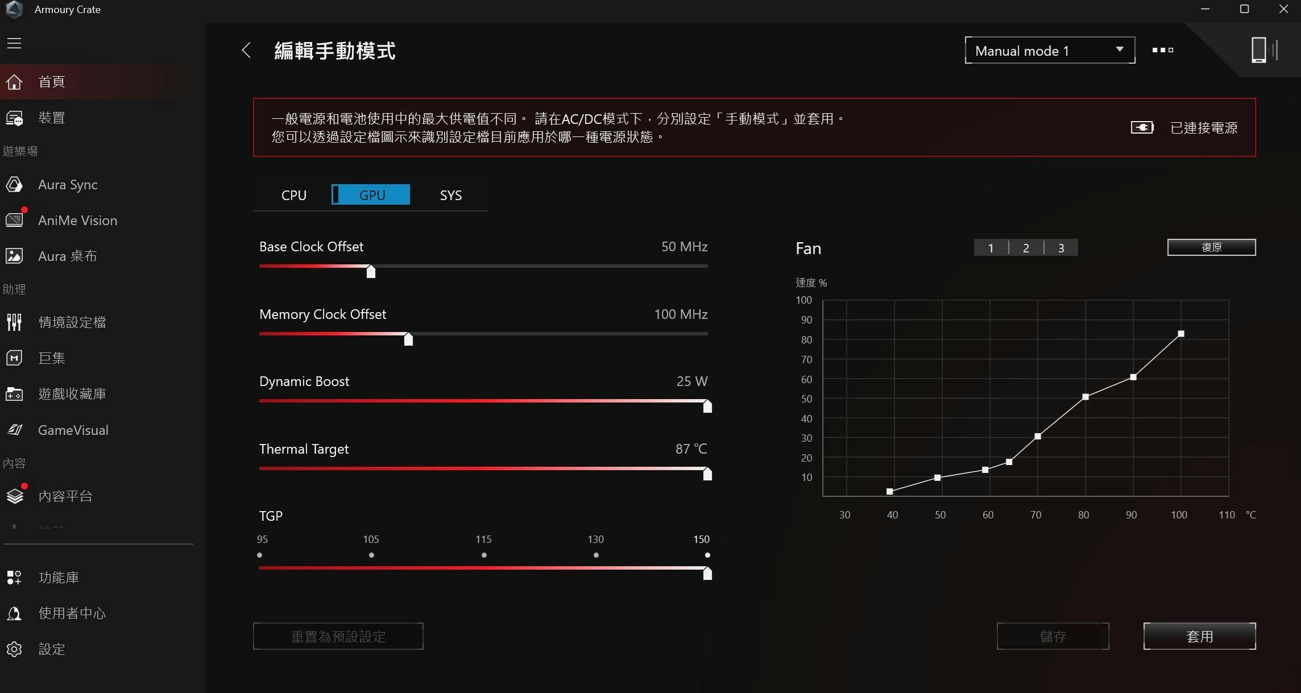Expand the Manual mode 1 dropdown
This screenshot has width=1301, height=693.
tap(1050, 51)
